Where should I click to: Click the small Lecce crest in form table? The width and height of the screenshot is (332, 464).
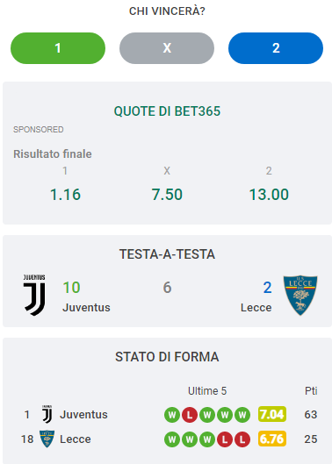47,439
